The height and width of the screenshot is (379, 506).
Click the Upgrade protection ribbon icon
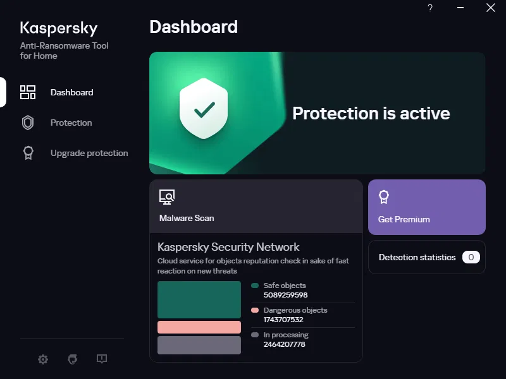[x=28, y=153]
